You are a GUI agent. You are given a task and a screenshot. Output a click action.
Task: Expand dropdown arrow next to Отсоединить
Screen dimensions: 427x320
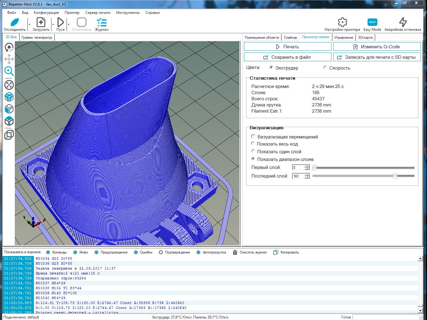click(x=29, y=24)
